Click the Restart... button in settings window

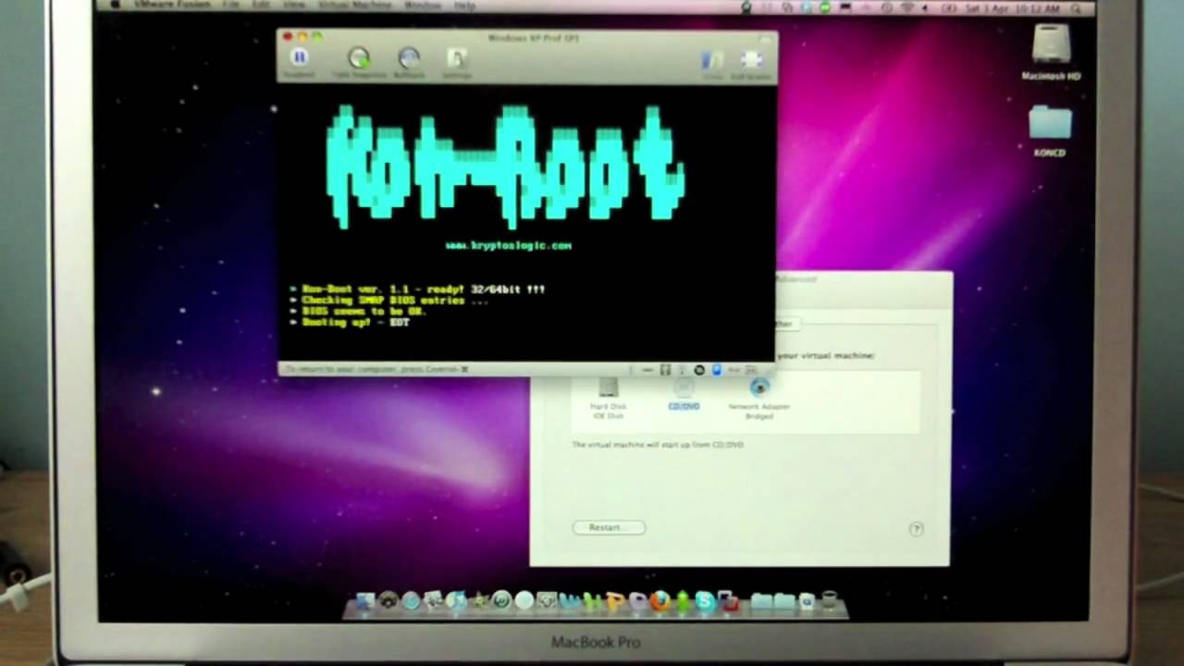pos(609,527)
